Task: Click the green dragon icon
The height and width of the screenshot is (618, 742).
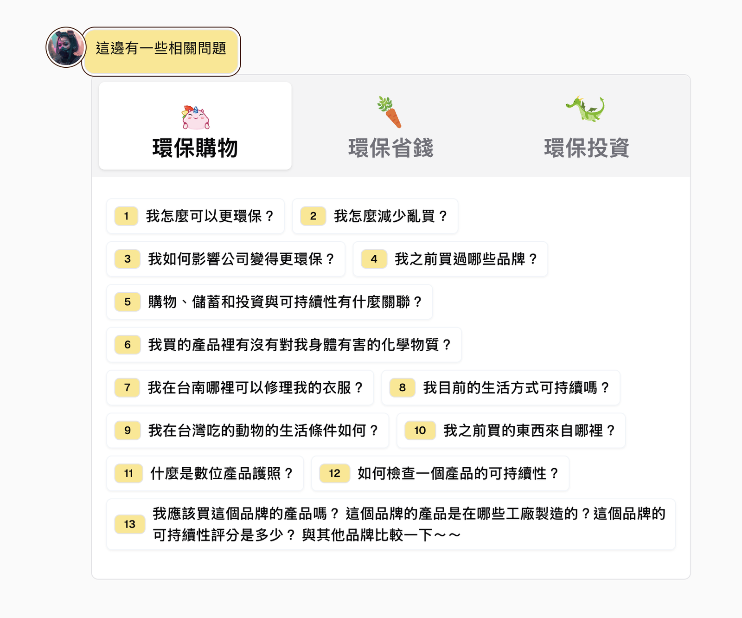Action: (x=586, y=109)
